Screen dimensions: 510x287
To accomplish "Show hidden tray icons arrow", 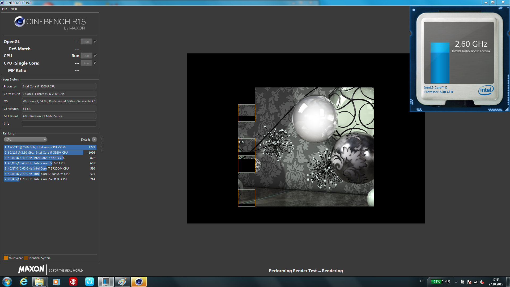I will [x=456, y=282].
